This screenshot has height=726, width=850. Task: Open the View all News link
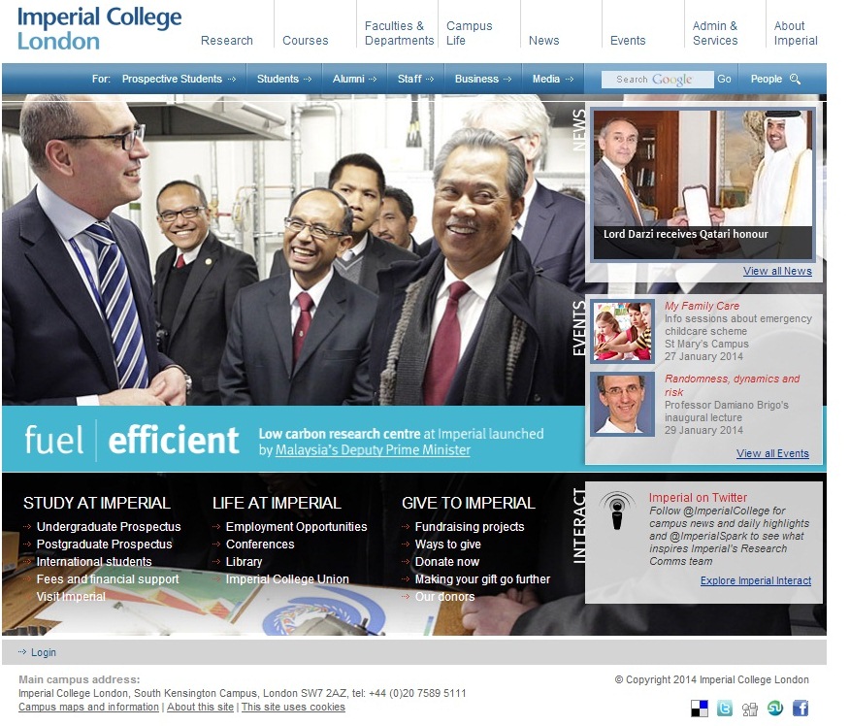click(x=777, y=271)
